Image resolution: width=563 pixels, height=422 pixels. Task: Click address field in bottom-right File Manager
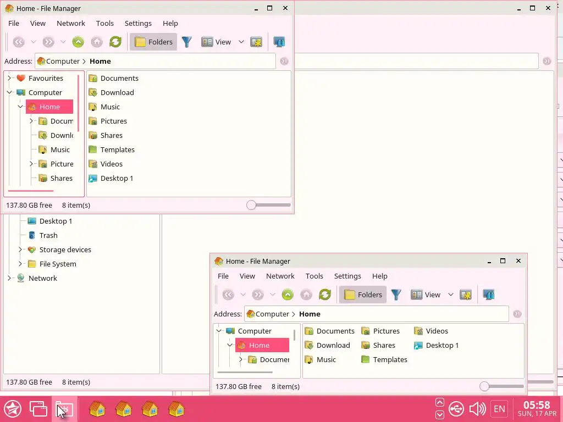[376, 314]
